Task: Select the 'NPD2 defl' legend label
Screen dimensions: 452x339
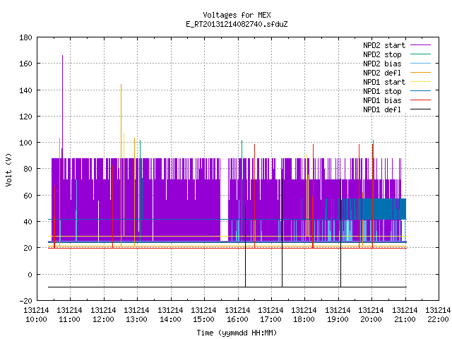Action: tap(382, 73)
